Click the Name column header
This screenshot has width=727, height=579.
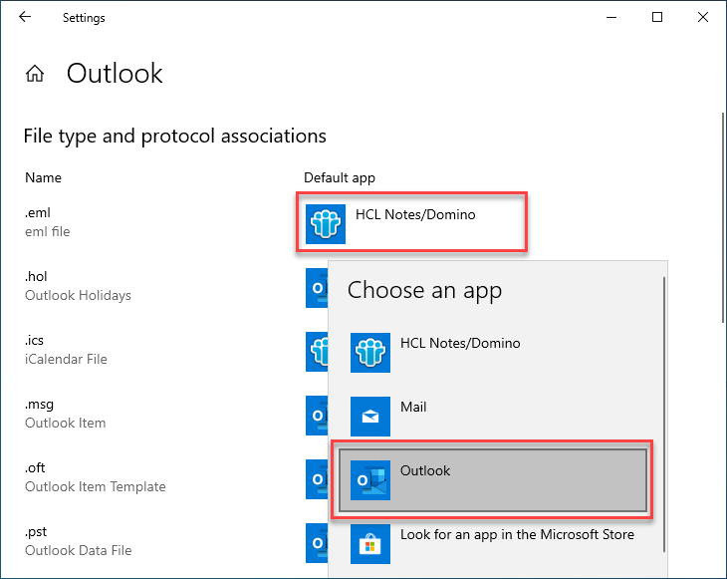tap(43, 177)
